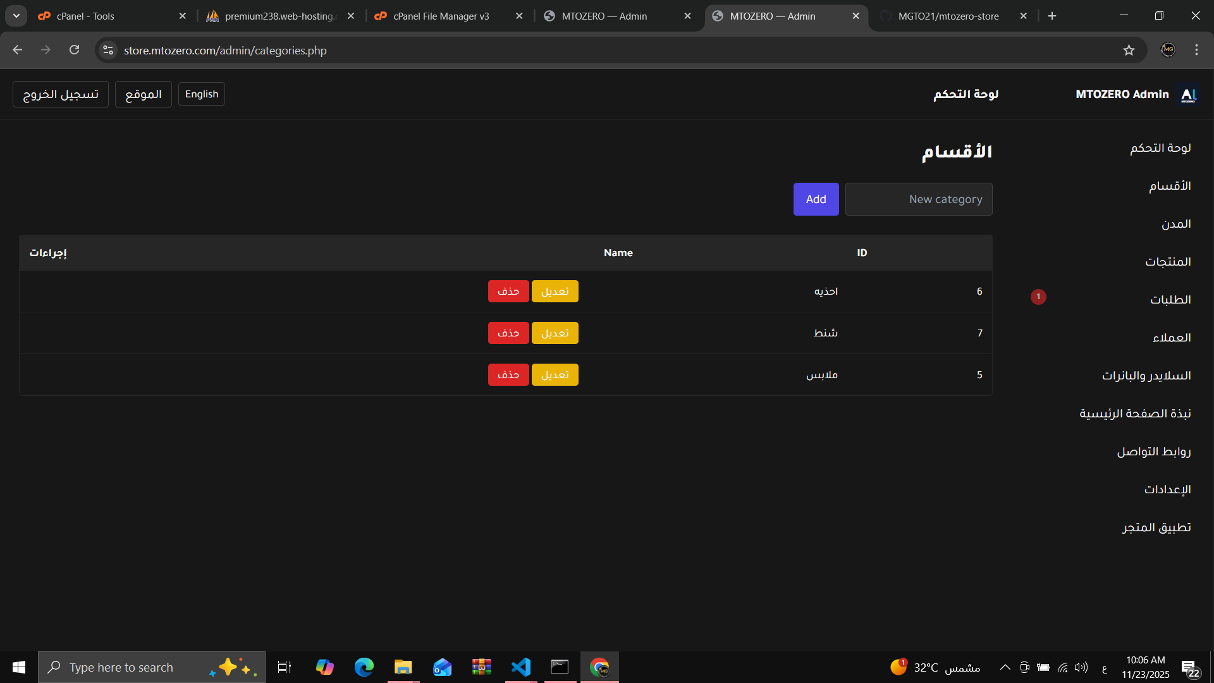Screen dimensions: 1214x683
Task: Switch to the MGTO21/mtozero-store tab
Action: click(x=948, y=16)
